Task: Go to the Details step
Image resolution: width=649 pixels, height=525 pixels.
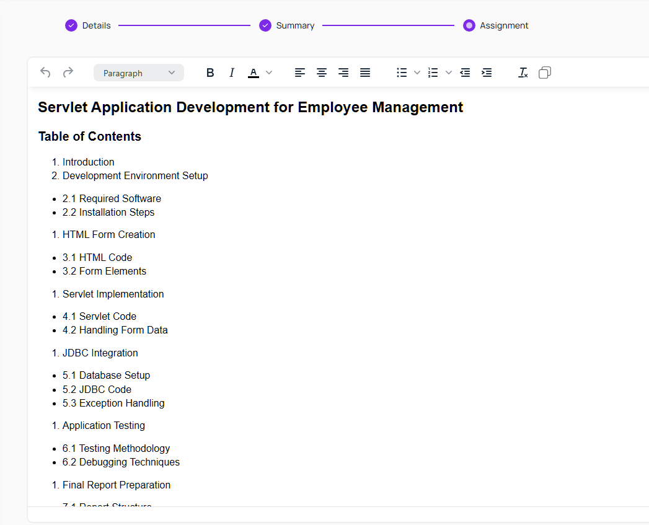Action: point(88,25)
